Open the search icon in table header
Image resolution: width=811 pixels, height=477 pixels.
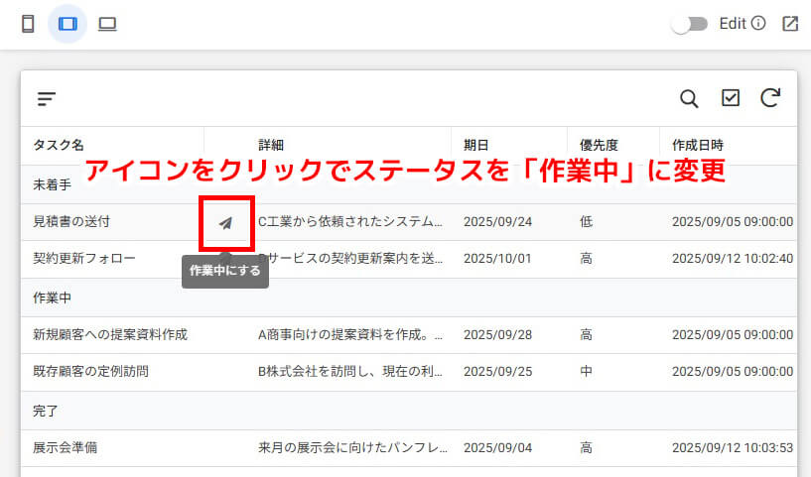[x=689, y=98]
